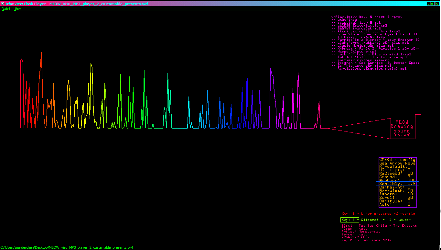Select the 'Barheight' config row

click(x=397, y=187)
